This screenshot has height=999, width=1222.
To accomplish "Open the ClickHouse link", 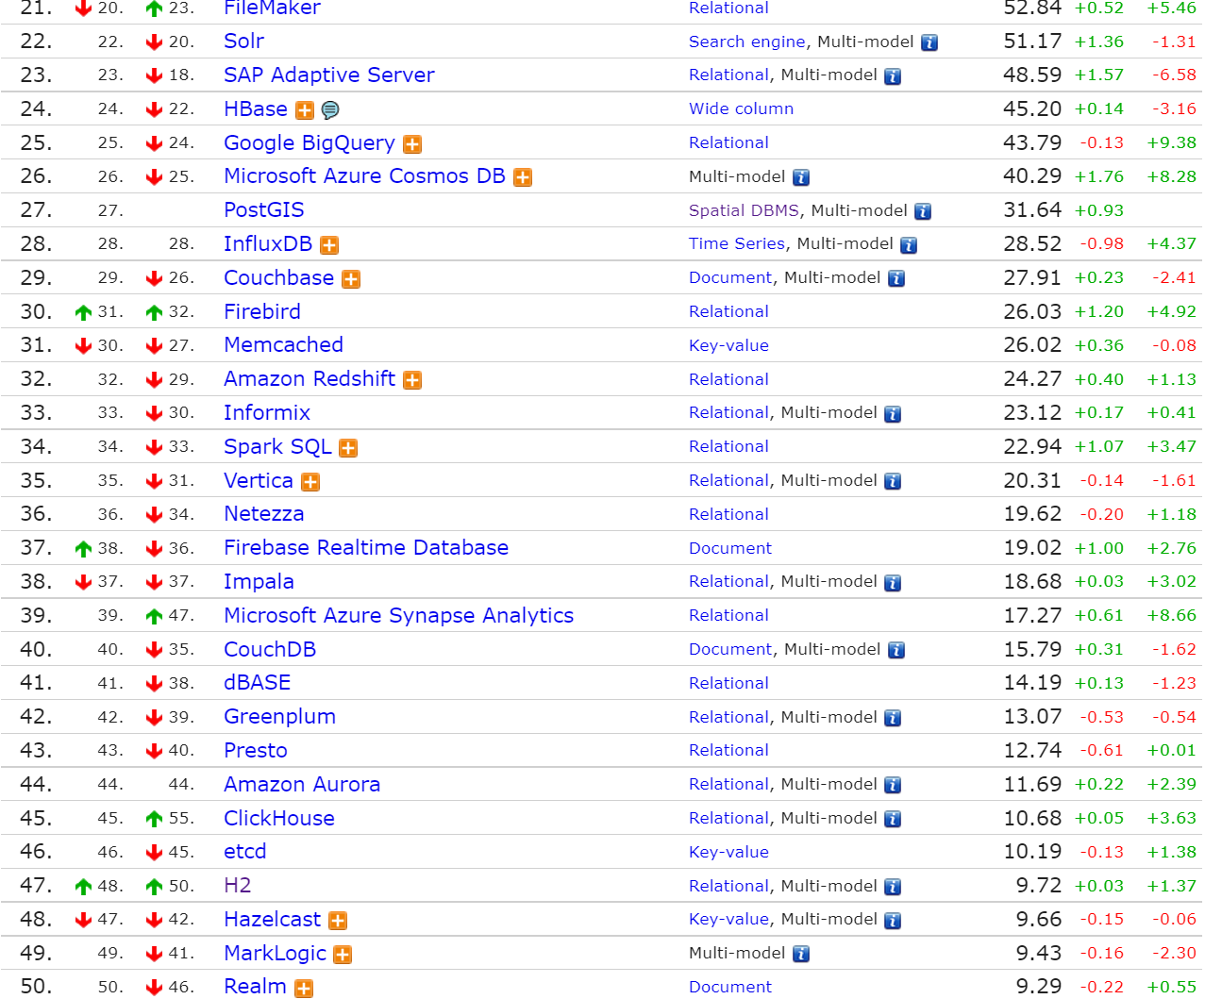I will click(279, 819).
